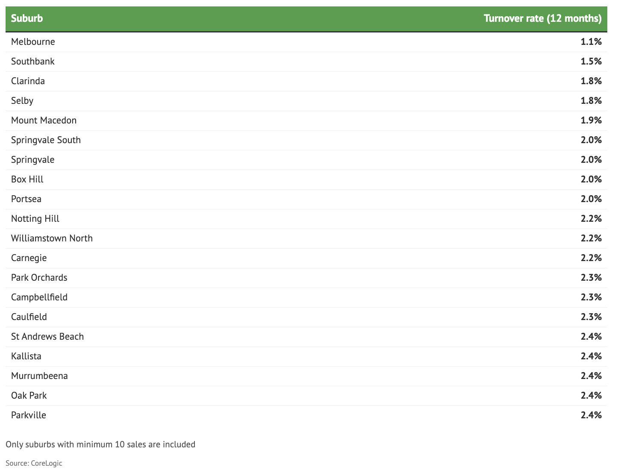Click the Campbellfield suburb name
The width and height of the screenshot is (618, 470).
click(39, 297)
